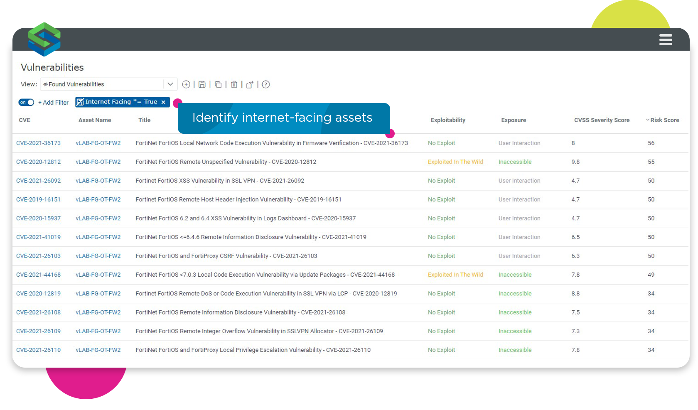Open asset vLAB-FG-OT-FW2 in CVE-2021-26110 row
The height and width of the screenshot is (410, 698).
[x=98, y=350]
